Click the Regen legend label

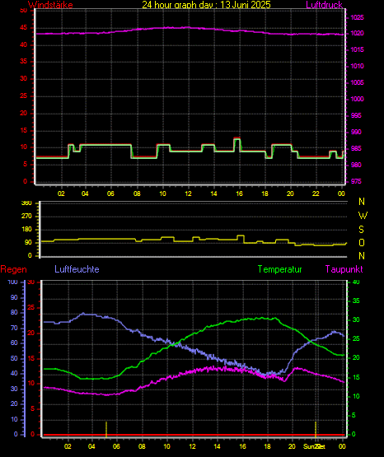pos(13,269)
